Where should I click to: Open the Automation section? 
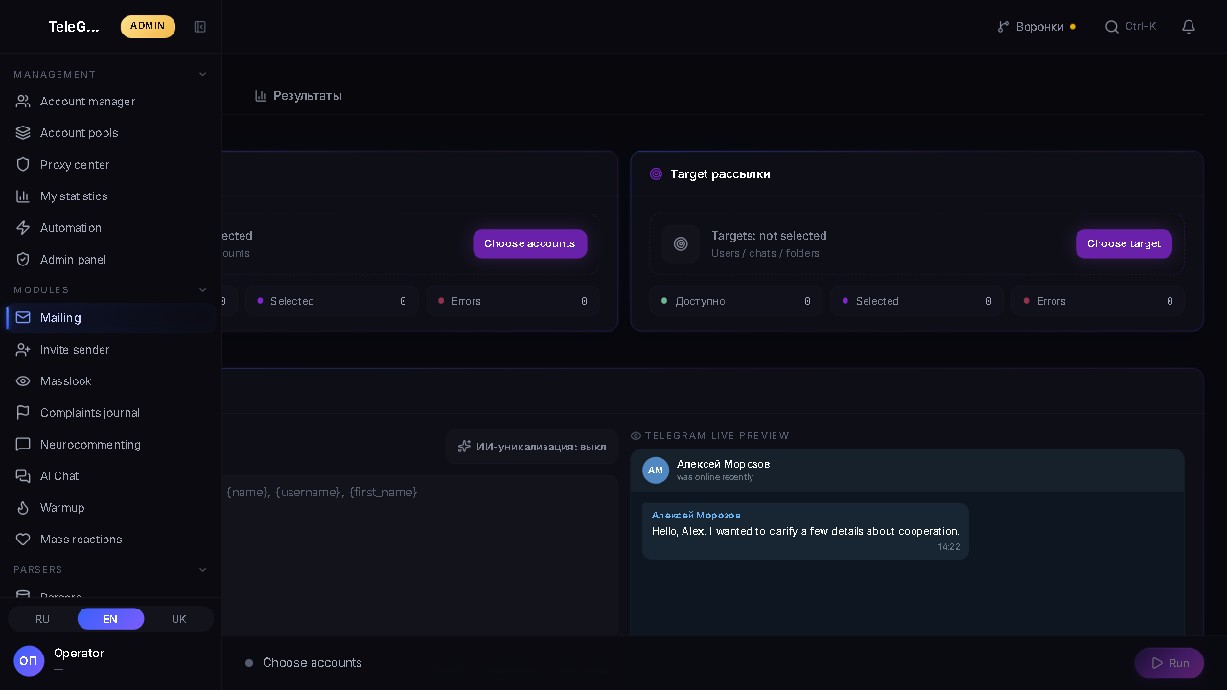(x=111, y=228)
